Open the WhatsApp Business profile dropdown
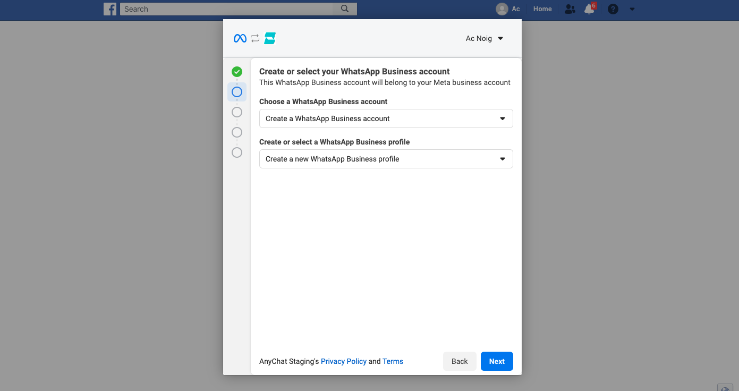 coord(386,159)
